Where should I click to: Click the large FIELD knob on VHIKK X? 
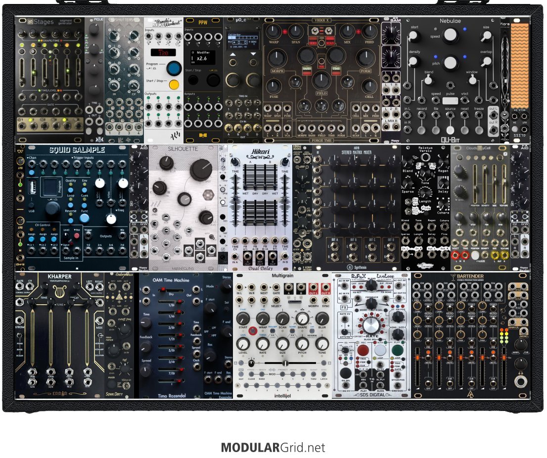pyautogui.click(x=321, y=81)
